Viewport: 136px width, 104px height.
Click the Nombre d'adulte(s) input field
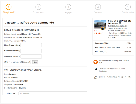(x=31, y=51)
